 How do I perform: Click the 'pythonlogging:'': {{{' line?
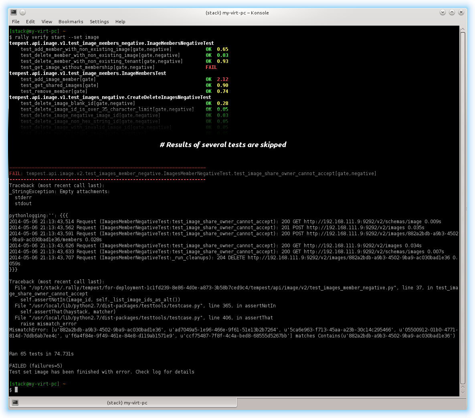click(38, 216)
